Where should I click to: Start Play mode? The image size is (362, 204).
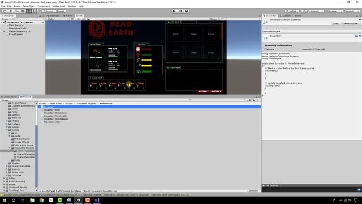174,11
